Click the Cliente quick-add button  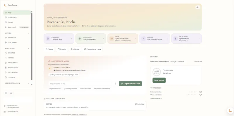[x=75, y=49]
